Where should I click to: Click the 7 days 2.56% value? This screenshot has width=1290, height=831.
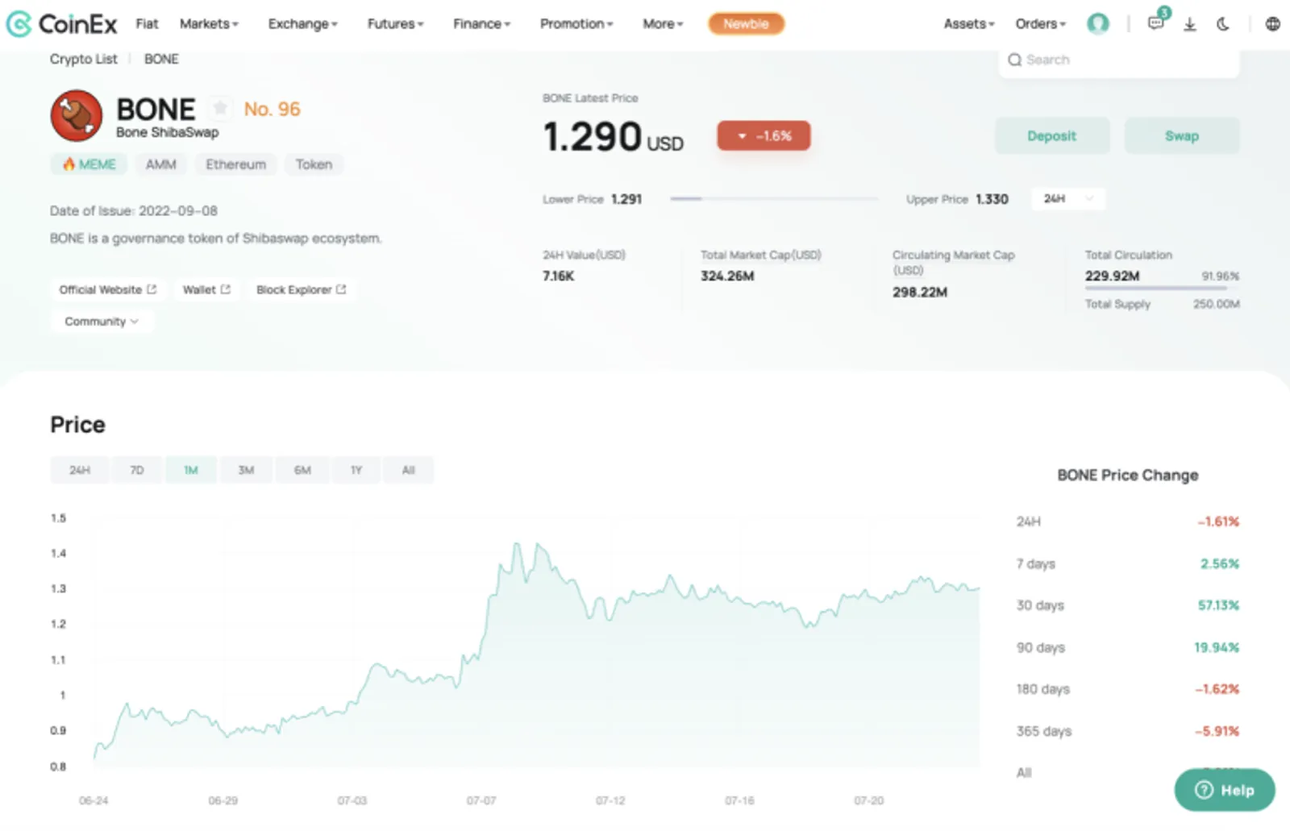(1220, 563)
